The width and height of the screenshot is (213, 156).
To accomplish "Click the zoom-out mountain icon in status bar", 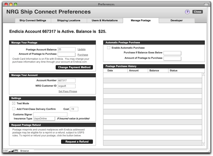I will tap(10, 151).
